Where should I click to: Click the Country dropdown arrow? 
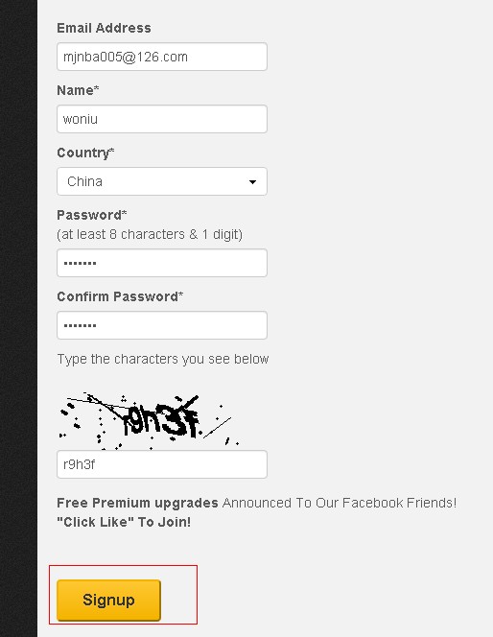(252, 181)
